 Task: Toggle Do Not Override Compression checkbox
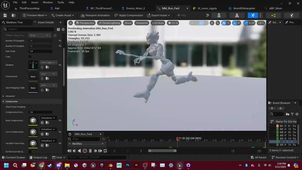coord(30,152)
